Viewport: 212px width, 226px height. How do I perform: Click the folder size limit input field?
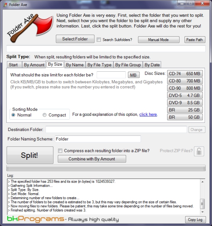(111, 75)
